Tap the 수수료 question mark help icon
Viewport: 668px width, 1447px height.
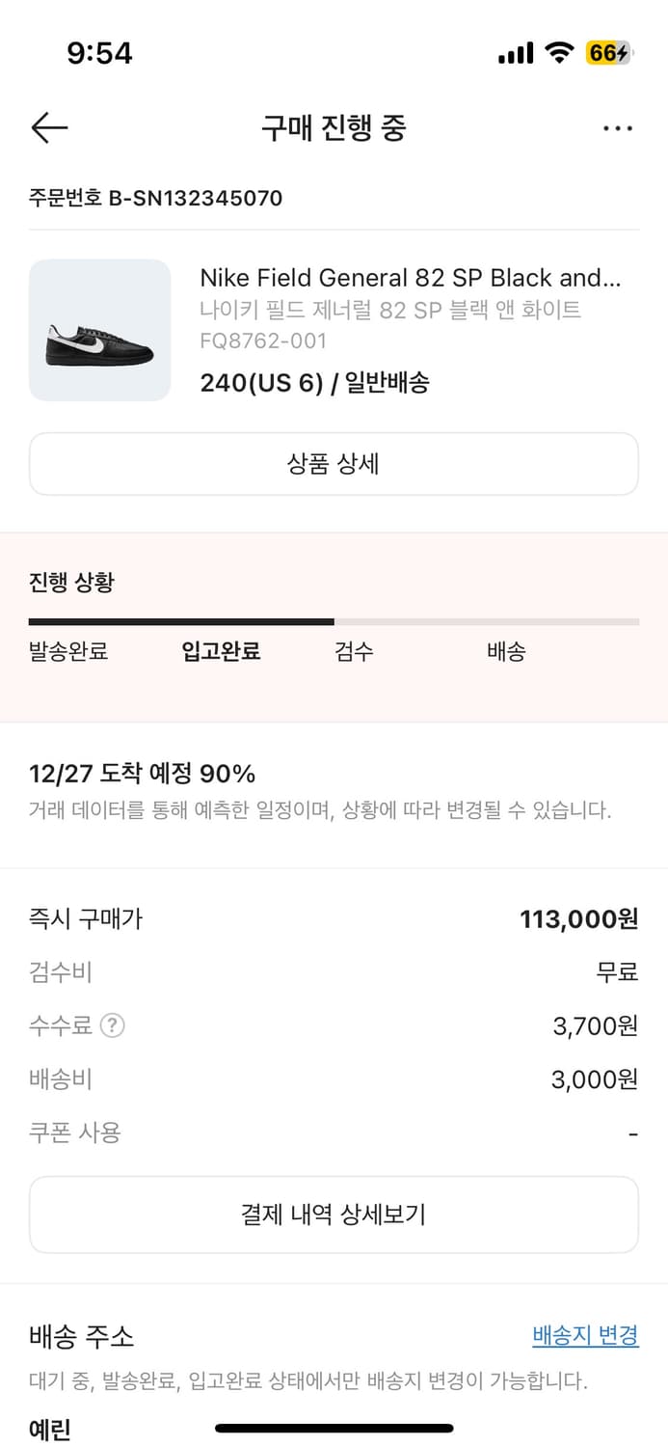(114, 1025)
